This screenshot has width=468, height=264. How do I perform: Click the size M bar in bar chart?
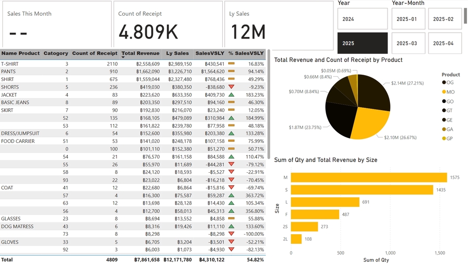369,178
